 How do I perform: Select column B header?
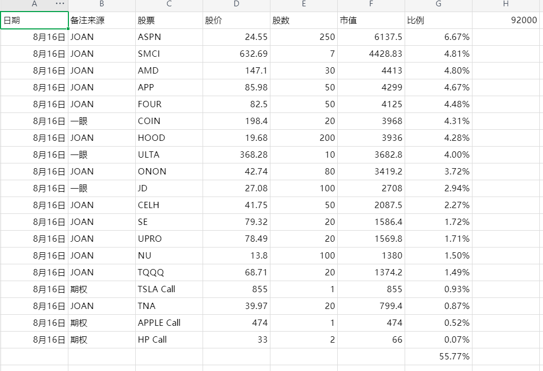point(102,4)
